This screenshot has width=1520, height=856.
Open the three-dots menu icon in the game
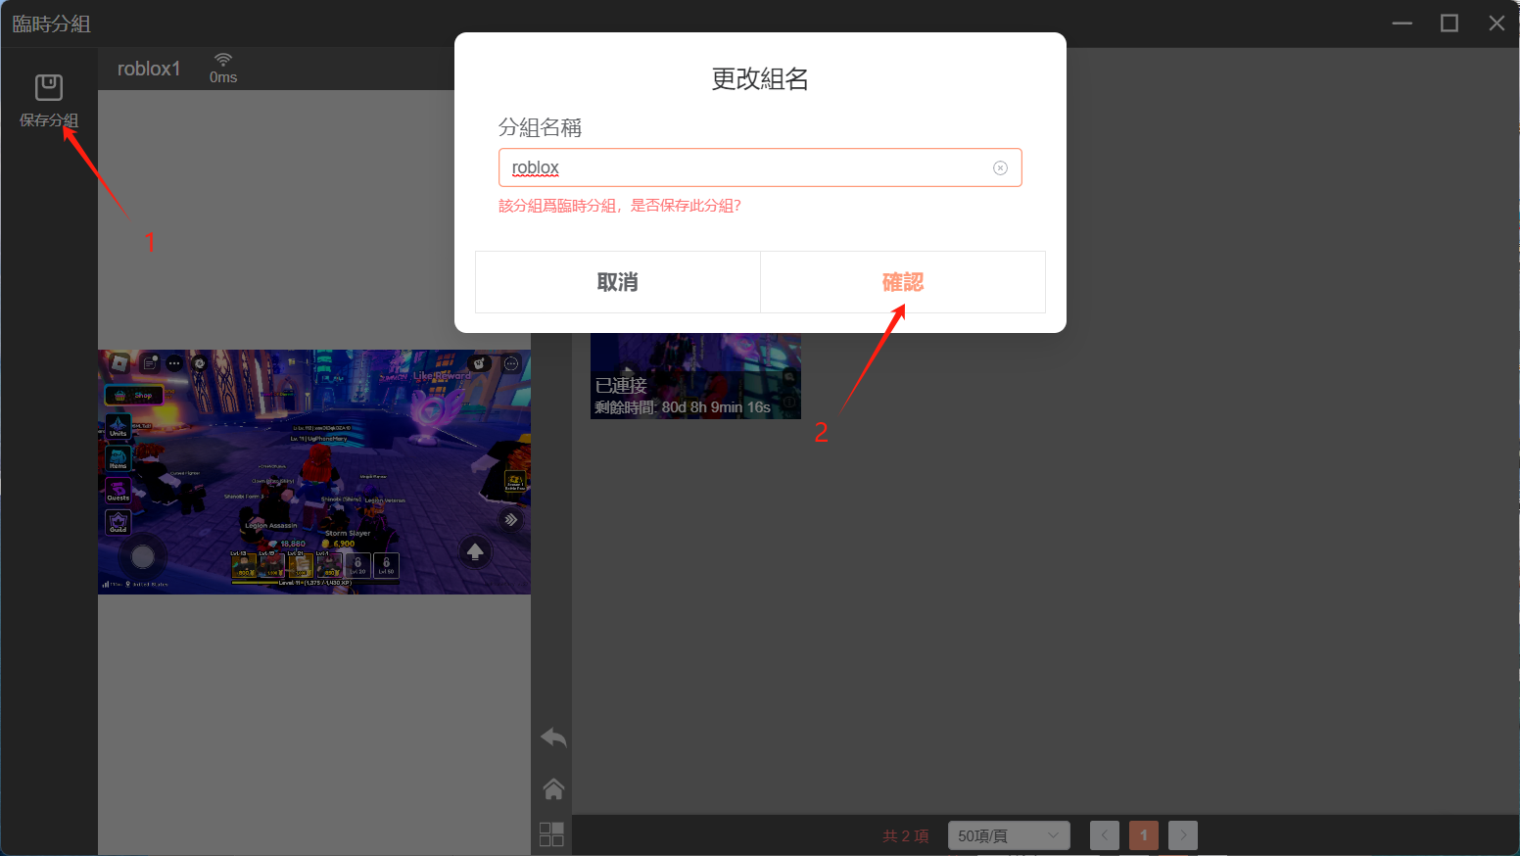[174, 363]
